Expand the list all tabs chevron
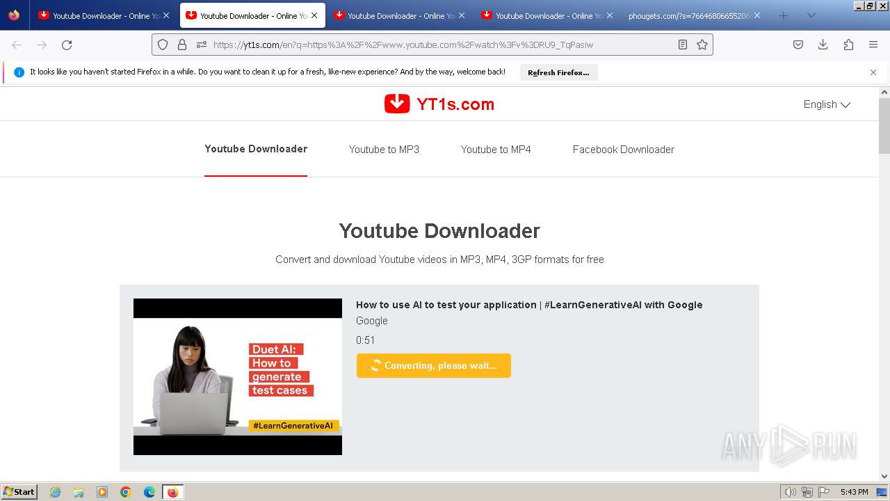Image resolution: width=890 pixels, height=501 pixels. [811, 15]
